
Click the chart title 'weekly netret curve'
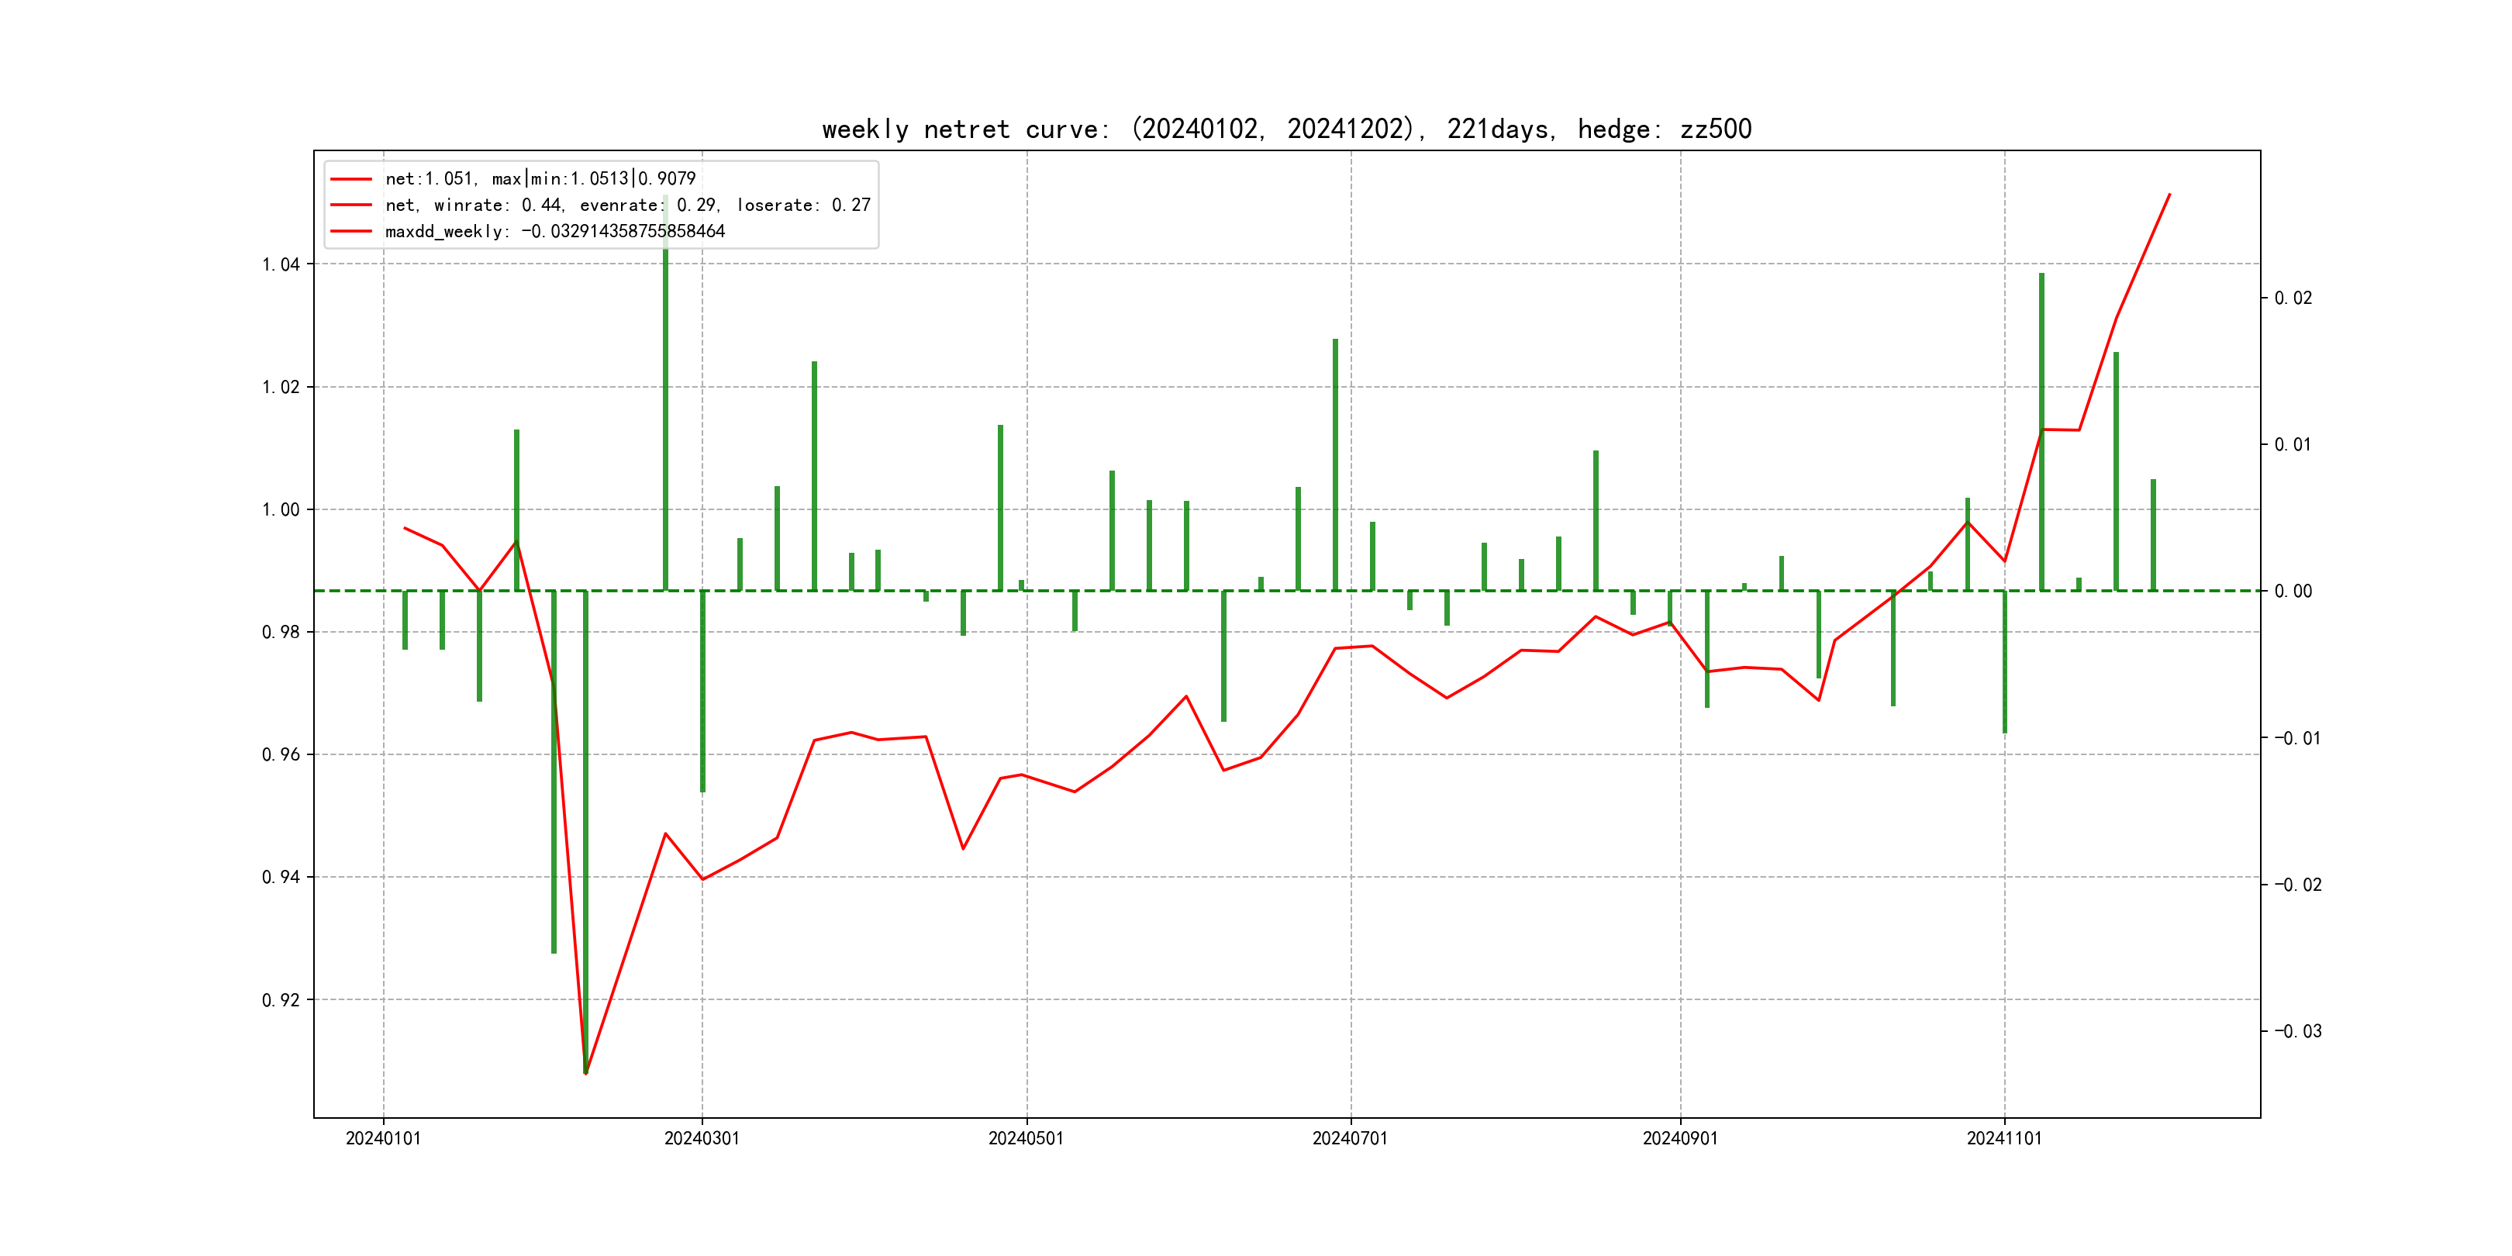pos(1286,129)
